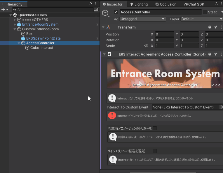Open the VRChat SDK tab
The image size is (223, 173).
pos(194,4)
